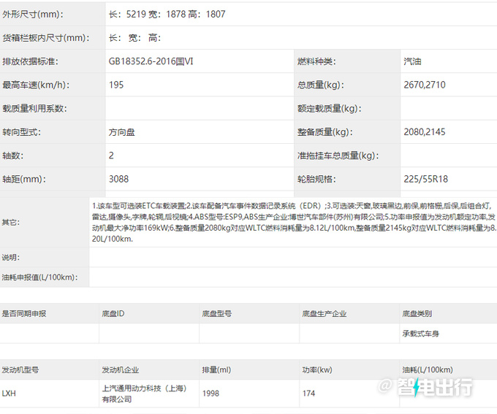The width and height of the screenshot is (497, 414).
Task: Click the 额定载质量(kg) label
Action: tap(330, 109)
